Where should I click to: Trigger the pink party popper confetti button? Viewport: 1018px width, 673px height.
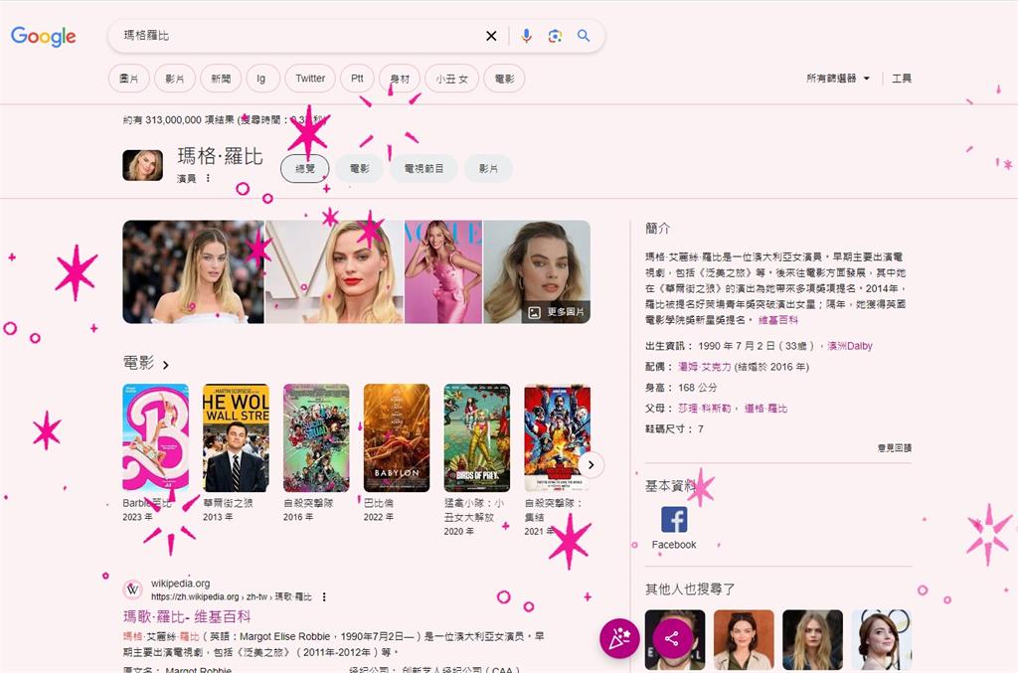coord(619,638)
